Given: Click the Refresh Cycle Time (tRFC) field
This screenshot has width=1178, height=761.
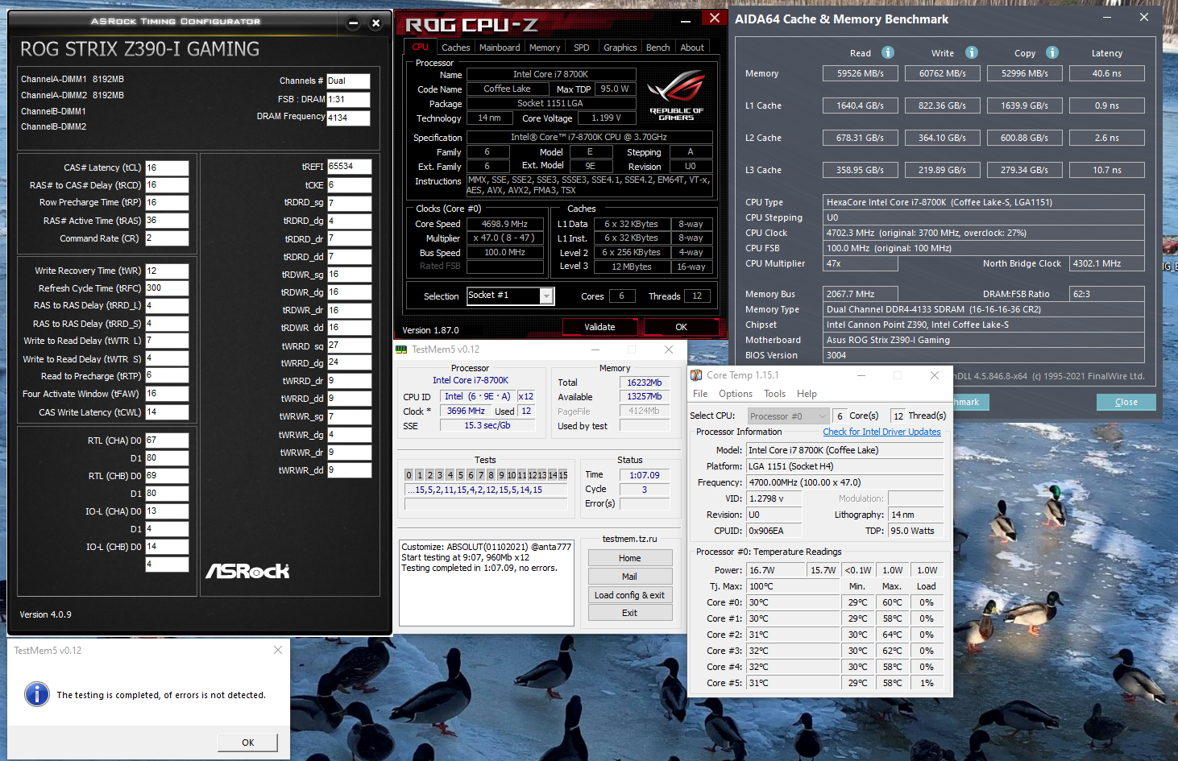Looking at the screenshot, I should pos(167,288).
